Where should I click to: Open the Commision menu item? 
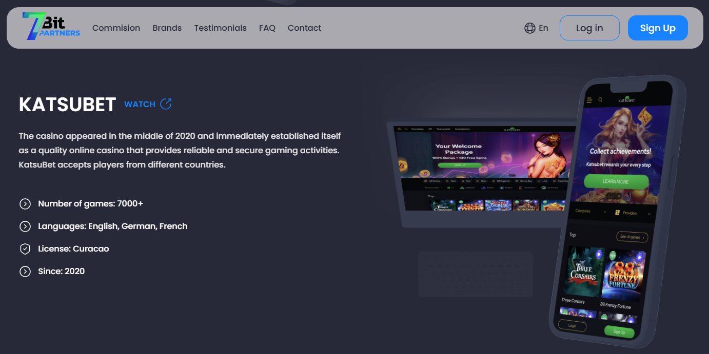tap(116, 28)
